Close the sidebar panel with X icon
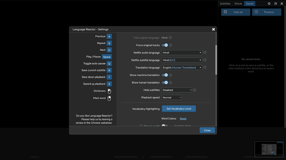The width and height of the screenshot is (286, 160). click(281, 3)
